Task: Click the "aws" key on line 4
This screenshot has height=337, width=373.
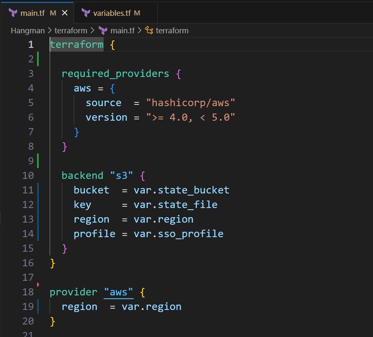Action: [82, 88]
